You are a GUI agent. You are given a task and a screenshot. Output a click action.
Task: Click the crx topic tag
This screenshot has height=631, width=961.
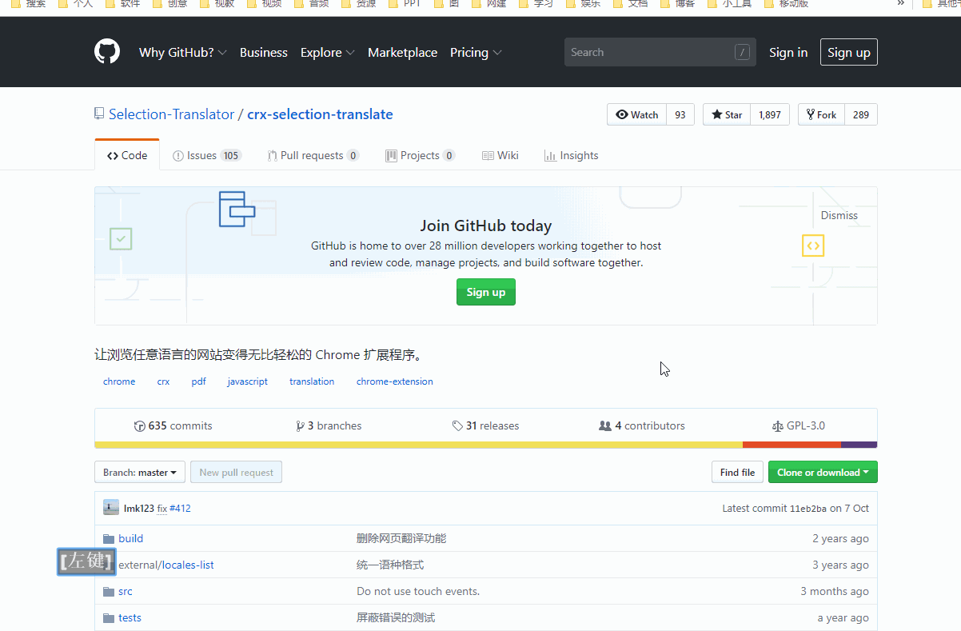(x=163, y=381)
